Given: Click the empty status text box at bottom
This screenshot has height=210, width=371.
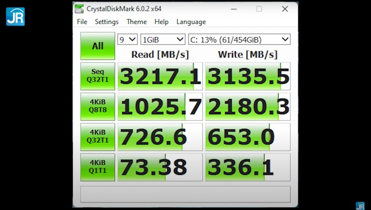Looking at the screenshot, I should (x=185, y=194).
